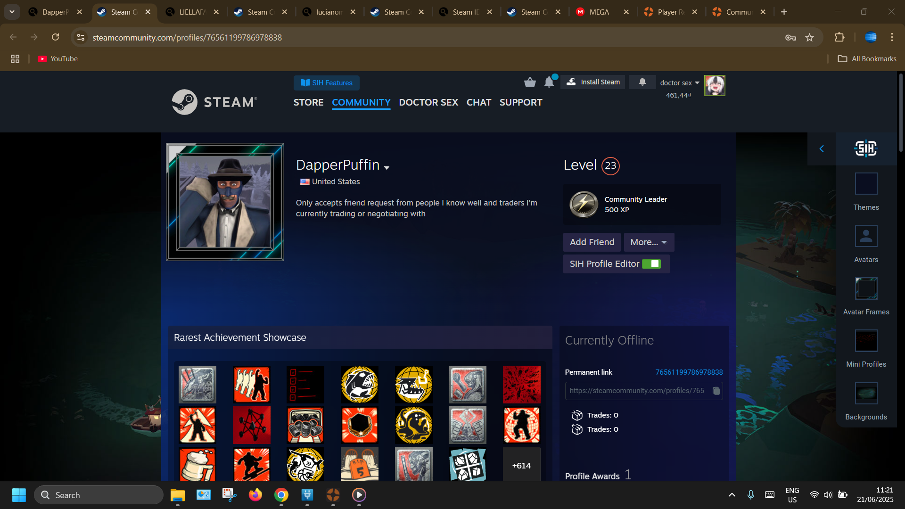Open Chrome extensions puzzle icon
Viewport: 905px width, 509px height.
coord(839,37)
